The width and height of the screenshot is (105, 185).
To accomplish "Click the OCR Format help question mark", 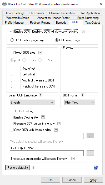I will 83,95.
